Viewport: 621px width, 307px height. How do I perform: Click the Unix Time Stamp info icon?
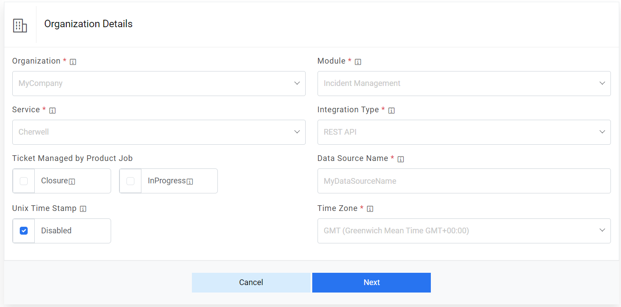83,209
